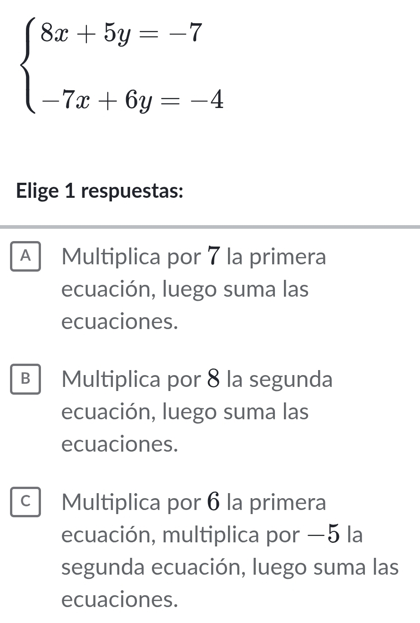
Task: Click the second equation −7x + 6y = −4
Action: [x=132, y=101]
